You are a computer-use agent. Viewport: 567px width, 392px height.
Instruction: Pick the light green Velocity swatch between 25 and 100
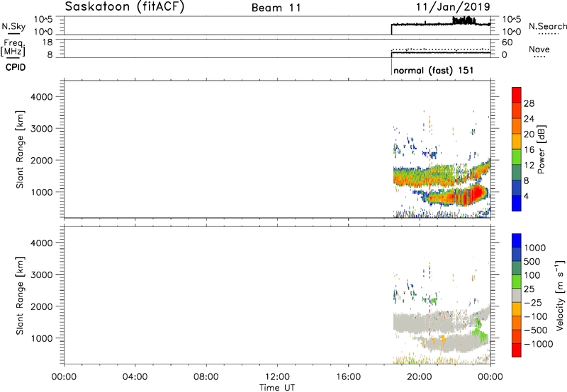[x=517, y=282]
